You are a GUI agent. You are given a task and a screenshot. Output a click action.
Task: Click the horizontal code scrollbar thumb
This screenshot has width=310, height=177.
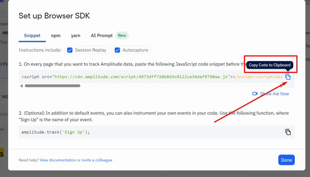coord(52,86)
